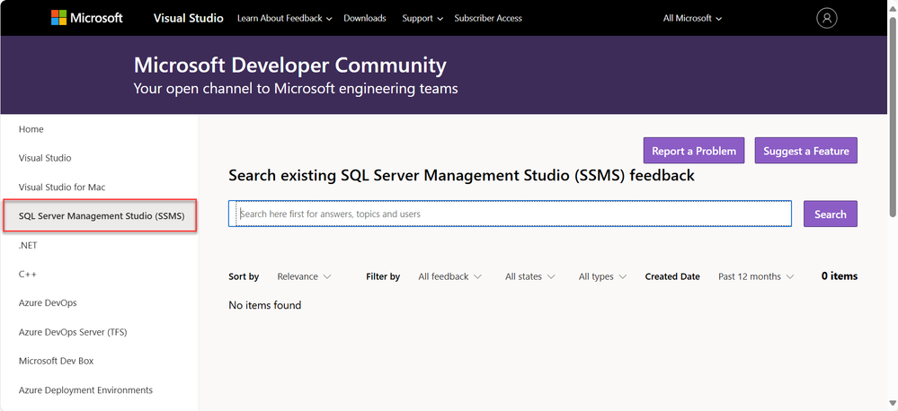Viewport: 898px width, 411px height.
Task: Open the user account profile icon
Action: coord(826,18)
